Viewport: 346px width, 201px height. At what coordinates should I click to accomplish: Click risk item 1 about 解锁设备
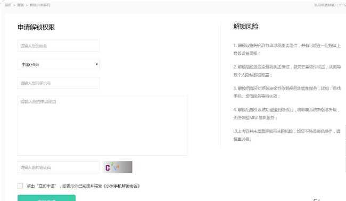287,49
